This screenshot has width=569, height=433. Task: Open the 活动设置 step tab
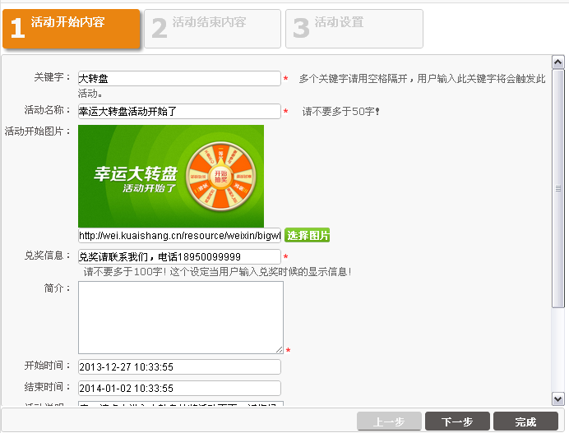(x=354, y=29)
